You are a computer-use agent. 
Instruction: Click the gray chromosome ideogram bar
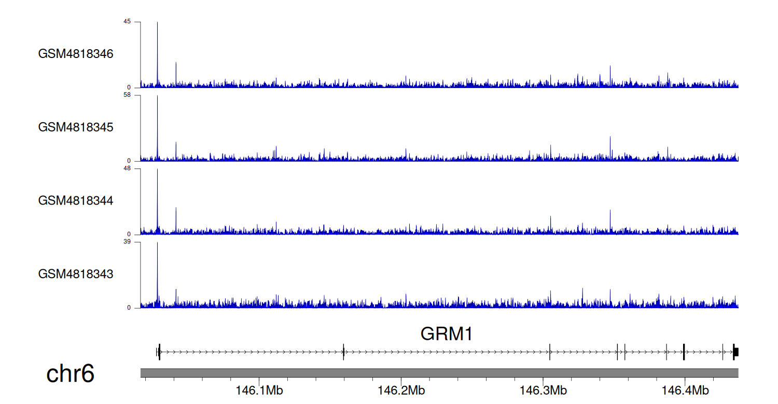(x=439, y=373)
